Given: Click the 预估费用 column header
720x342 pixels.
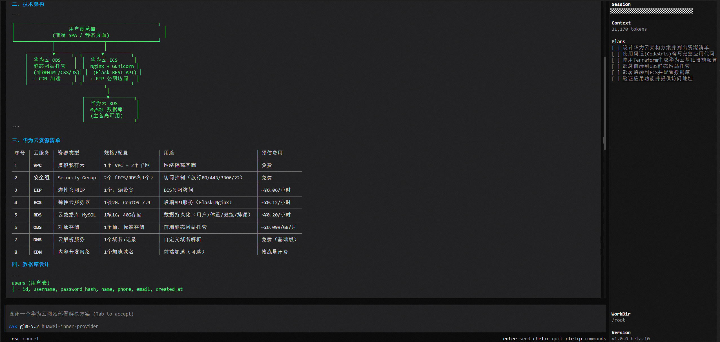Looking at the screenshot, I should click(272, 153).
